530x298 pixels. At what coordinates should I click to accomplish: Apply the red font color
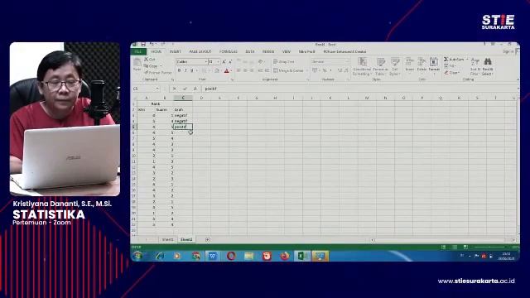click(226, 70)
